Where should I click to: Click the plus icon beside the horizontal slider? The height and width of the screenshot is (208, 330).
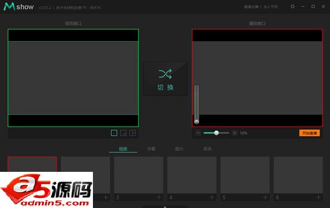pyautogui.click(x=234, y=133)
